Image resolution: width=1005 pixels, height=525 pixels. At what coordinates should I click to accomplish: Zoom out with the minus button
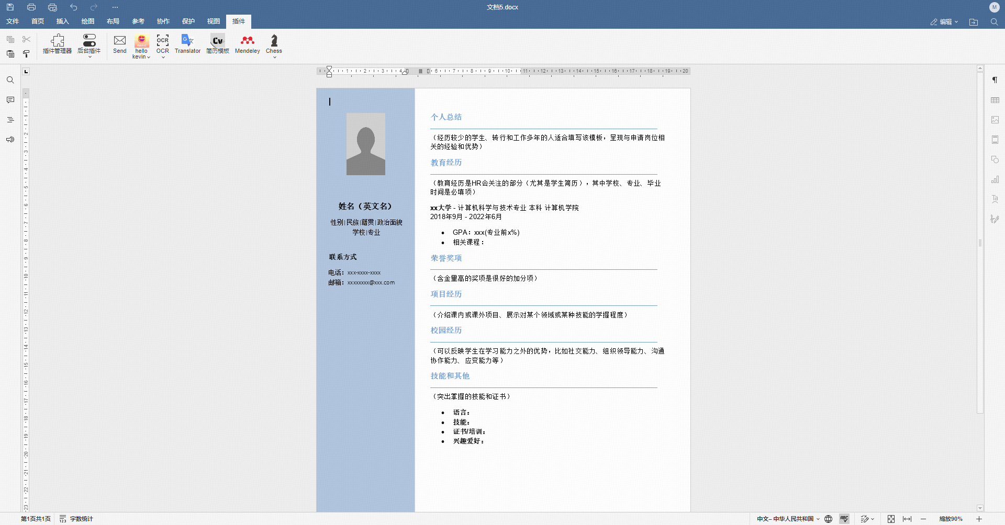point(923,519)
